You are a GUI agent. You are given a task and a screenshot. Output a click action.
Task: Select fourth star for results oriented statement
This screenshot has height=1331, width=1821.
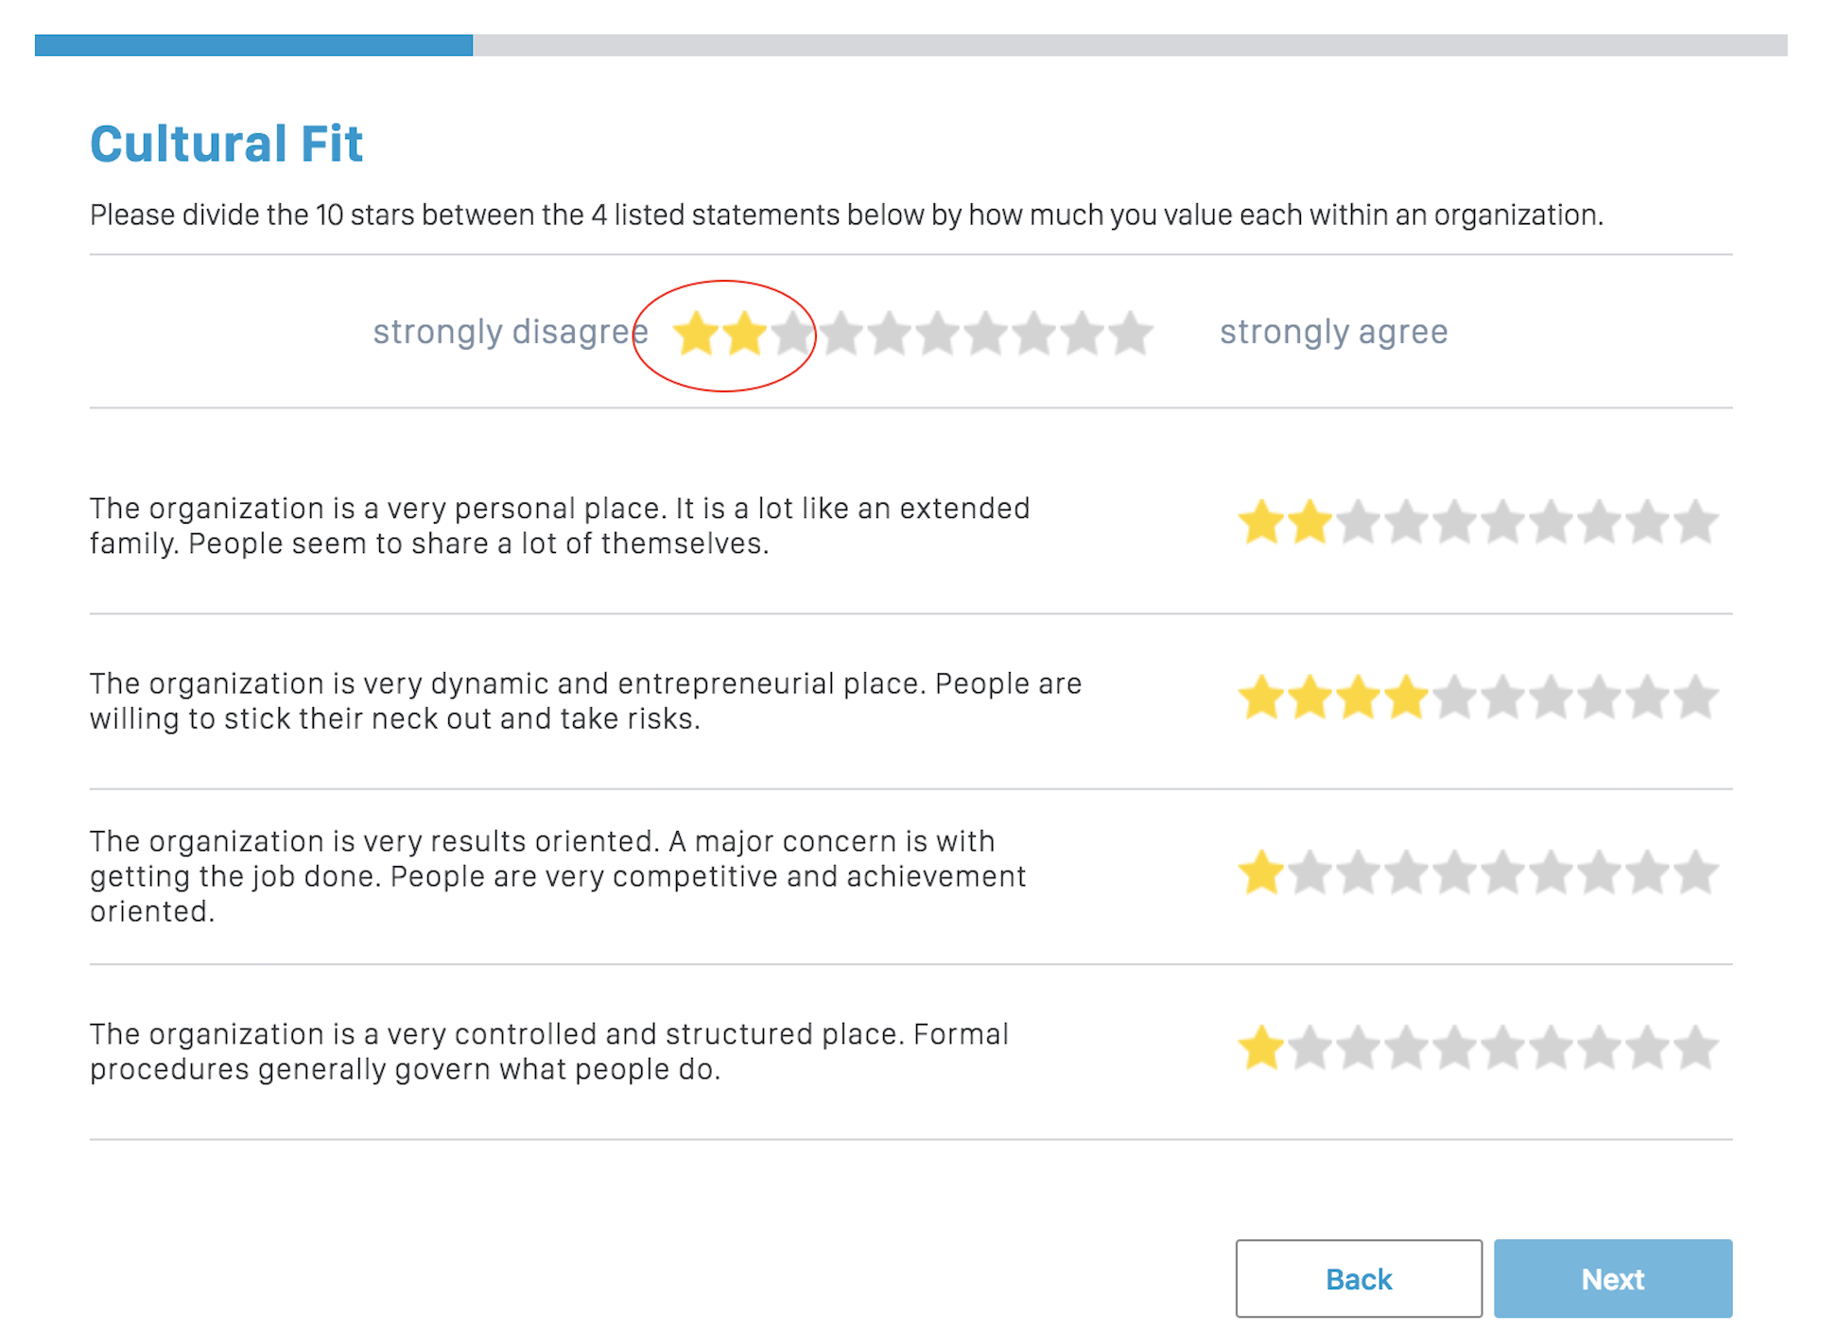tap(1406, 873)
